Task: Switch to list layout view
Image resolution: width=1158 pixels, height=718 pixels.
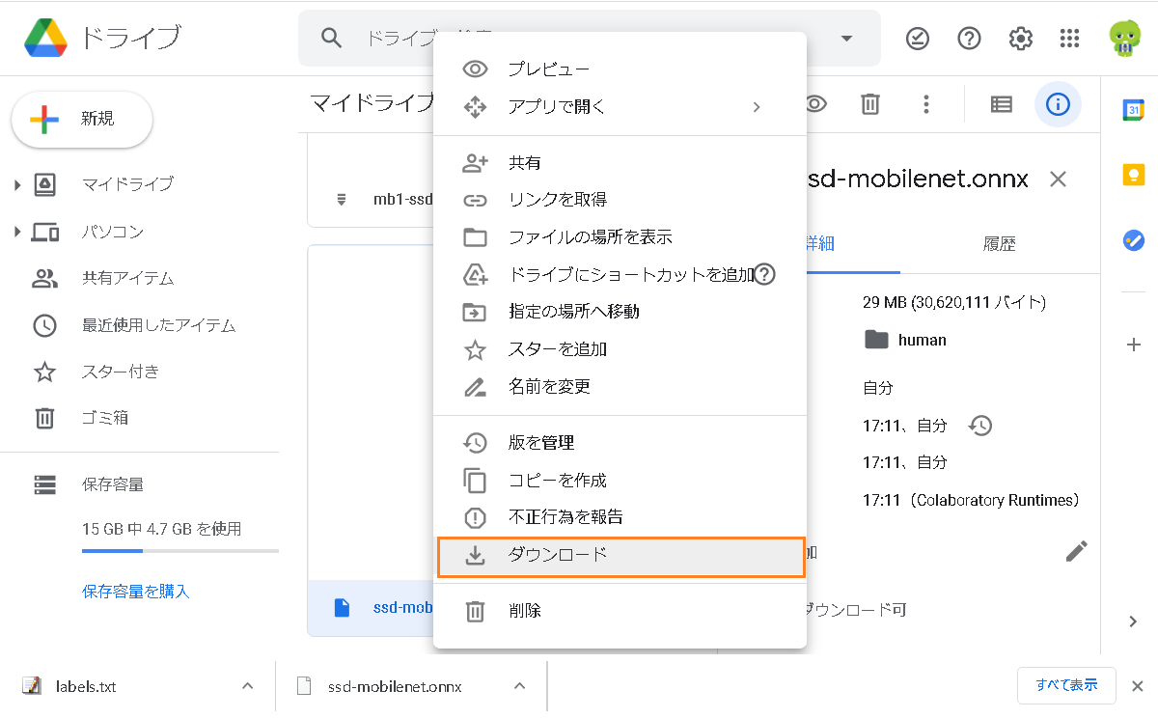Action: [1002, 104]
